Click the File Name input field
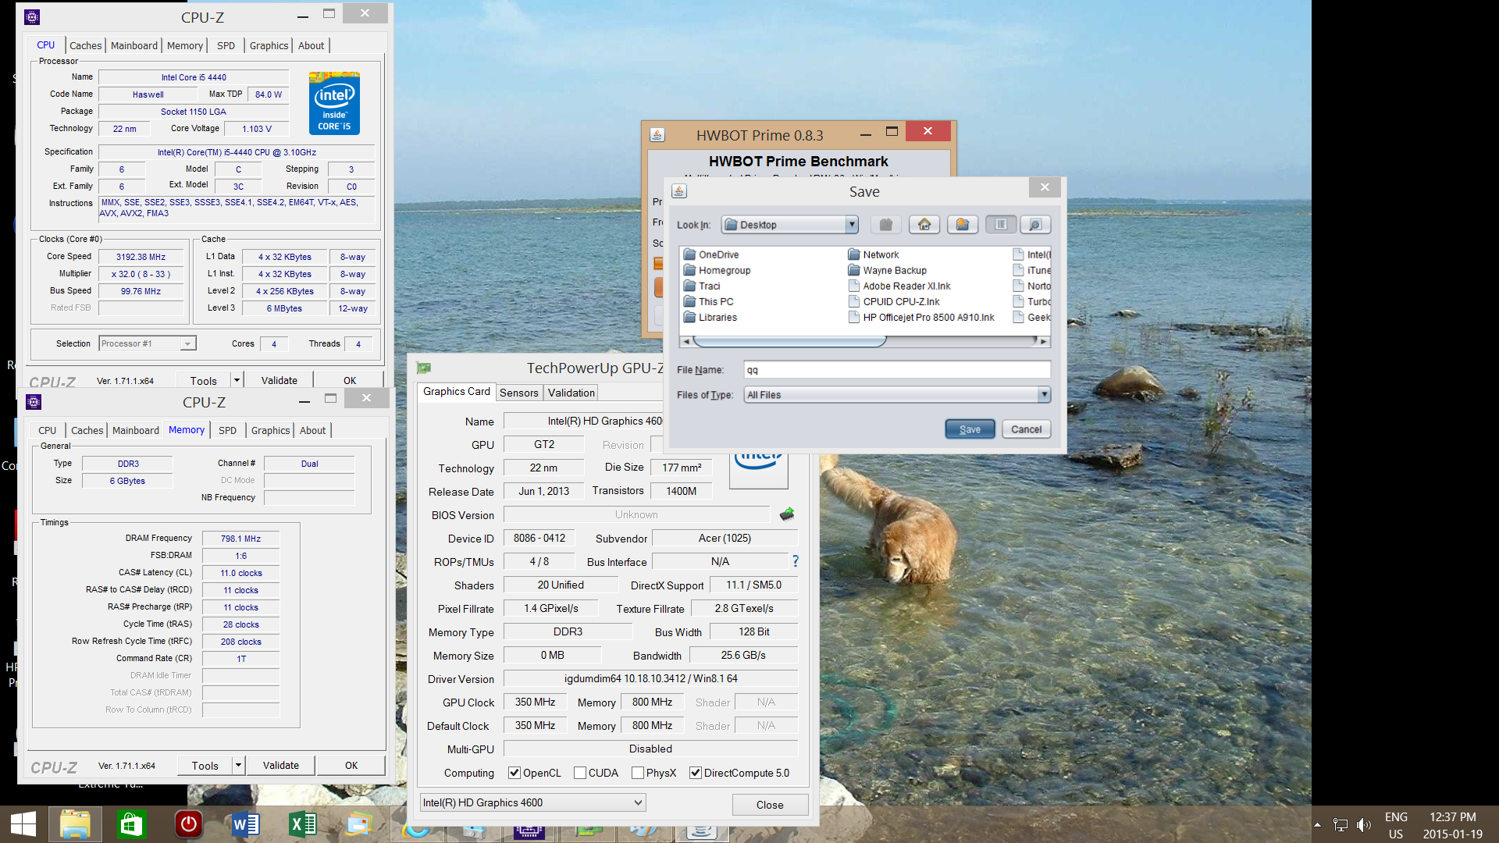Viewport: 1499px width, 843px height. click(897, 370)
